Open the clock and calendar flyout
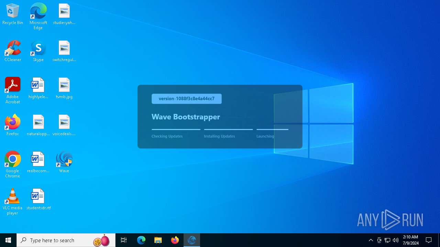The height and width of the screenshot is (247, 440). click(411, 240)
